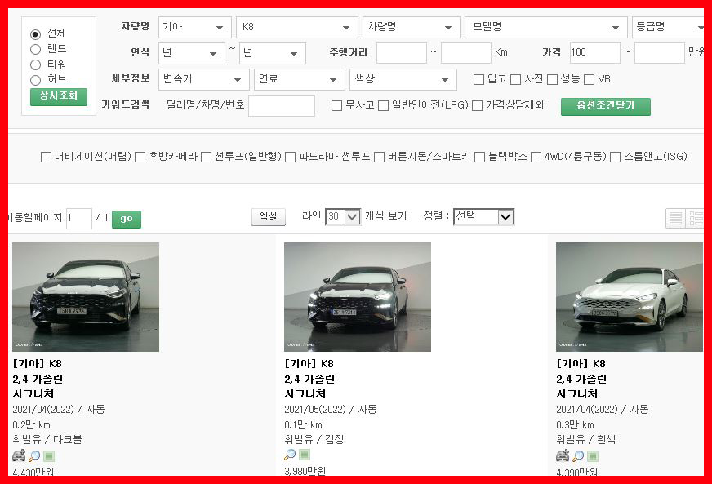712x484 pixels.
Task: Click the 흰색 listing's [기아] K8 title
Action: (x=581, y=364)
